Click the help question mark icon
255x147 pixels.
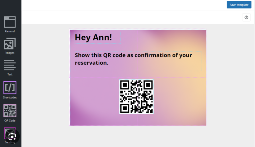pyautogui.click(x=246, y=18)
